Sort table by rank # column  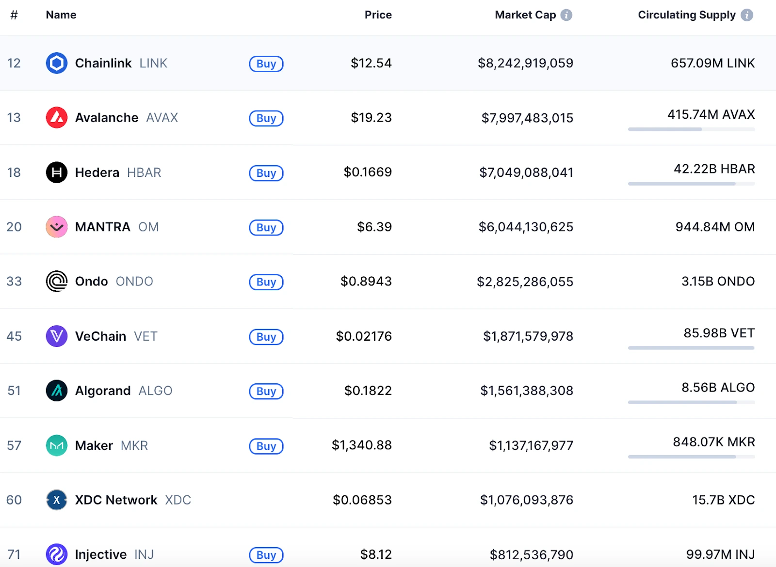click(14, 15)
